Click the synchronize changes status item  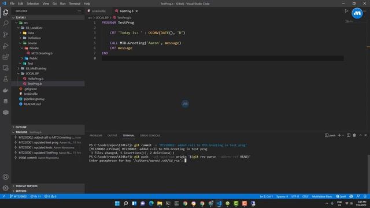pyautogui.click(x=36, y=196)
